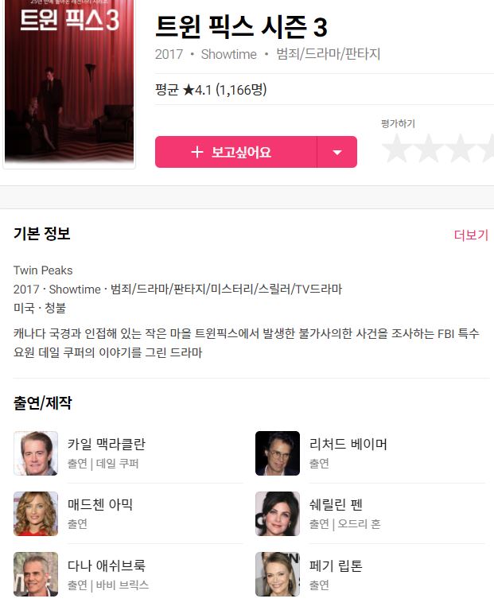494x614 pixels.
Task: Open dropdown arrow beside 보고싶어요
Action: [x=337, y=152]
